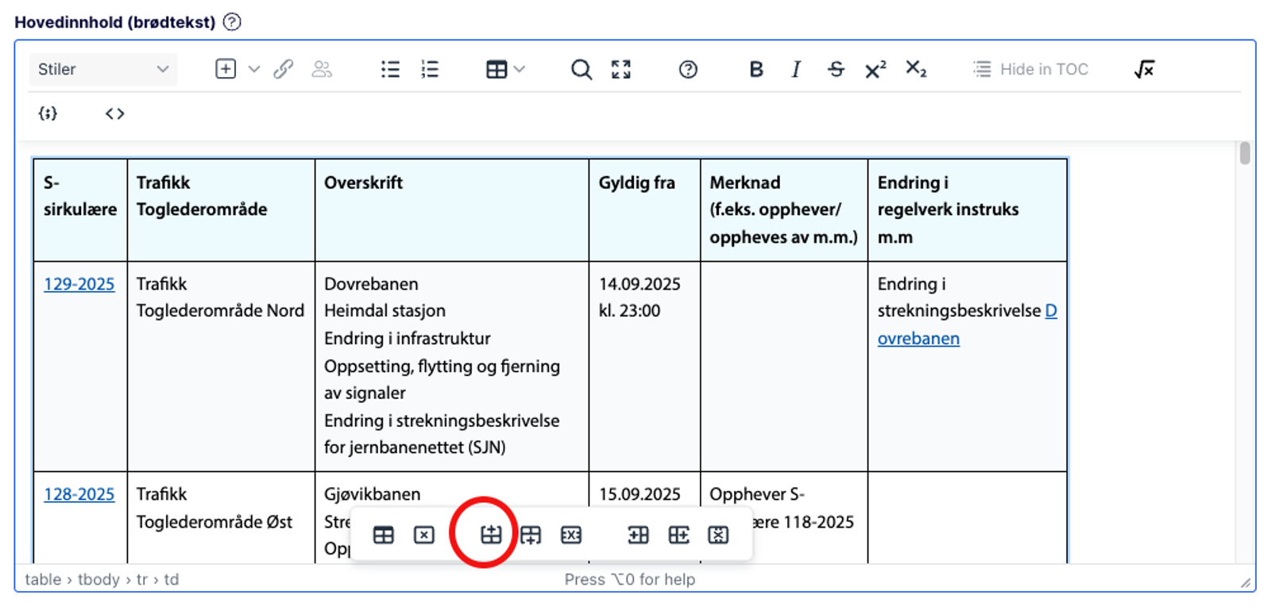Open the editor help icon

pos(688,70)
